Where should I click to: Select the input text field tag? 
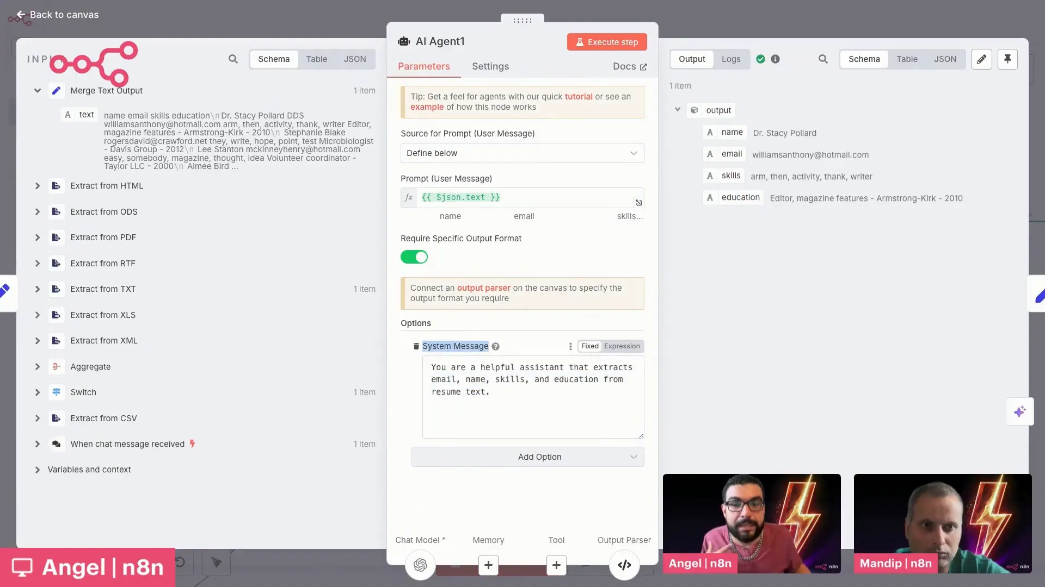(79, 115)
